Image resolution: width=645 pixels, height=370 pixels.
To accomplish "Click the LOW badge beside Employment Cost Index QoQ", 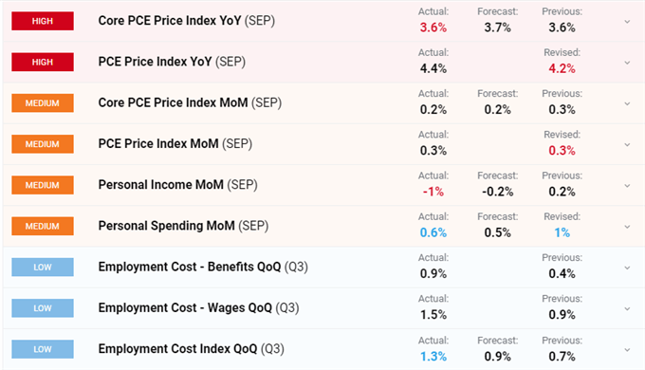I will [43, 349].
